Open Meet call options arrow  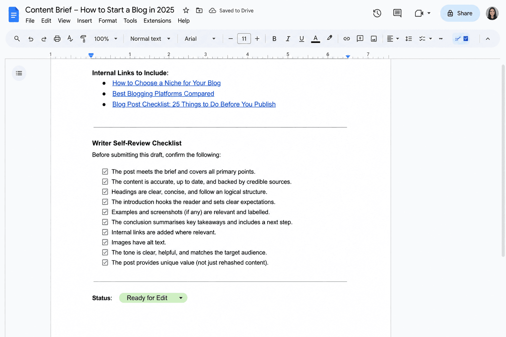(429, 13)
